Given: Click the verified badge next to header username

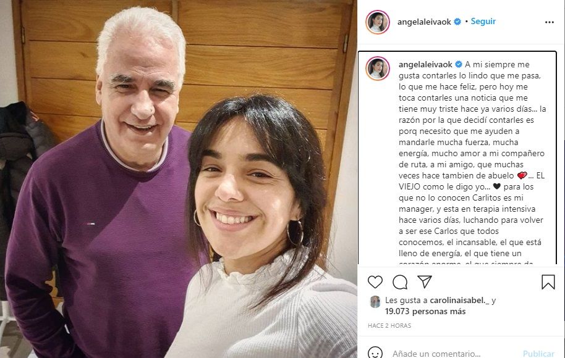Looking at the screenshot, I should click(x=457, y=22).
